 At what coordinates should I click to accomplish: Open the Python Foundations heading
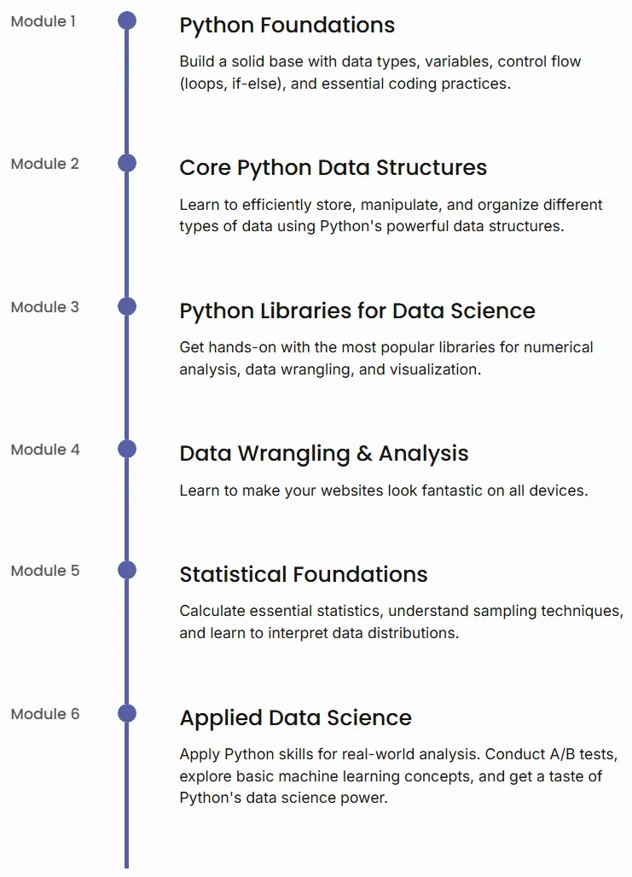click(x=287, y=26)
